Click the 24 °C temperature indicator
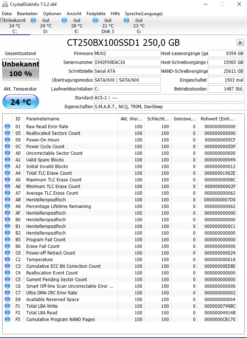The image size is (247, 338). (x=21, y=102)
